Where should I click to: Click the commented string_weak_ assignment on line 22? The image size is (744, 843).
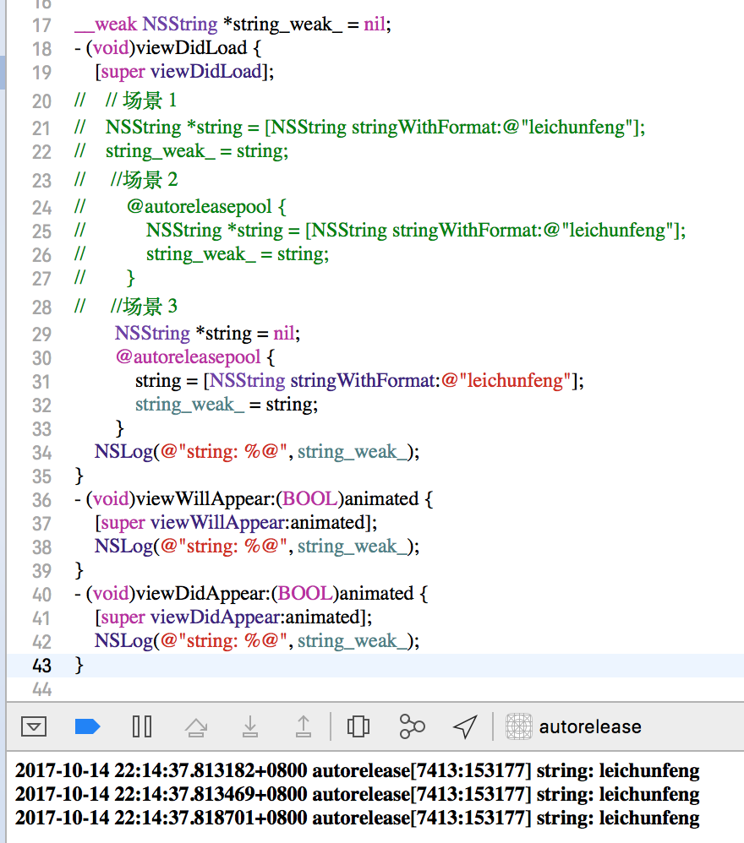click(197, 151)
